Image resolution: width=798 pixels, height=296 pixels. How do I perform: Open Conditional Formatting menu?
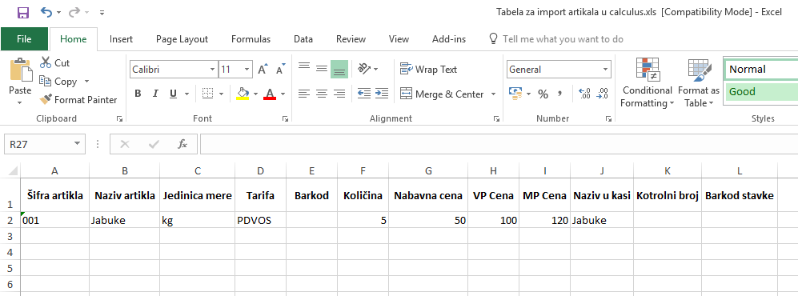click(648, 83)
